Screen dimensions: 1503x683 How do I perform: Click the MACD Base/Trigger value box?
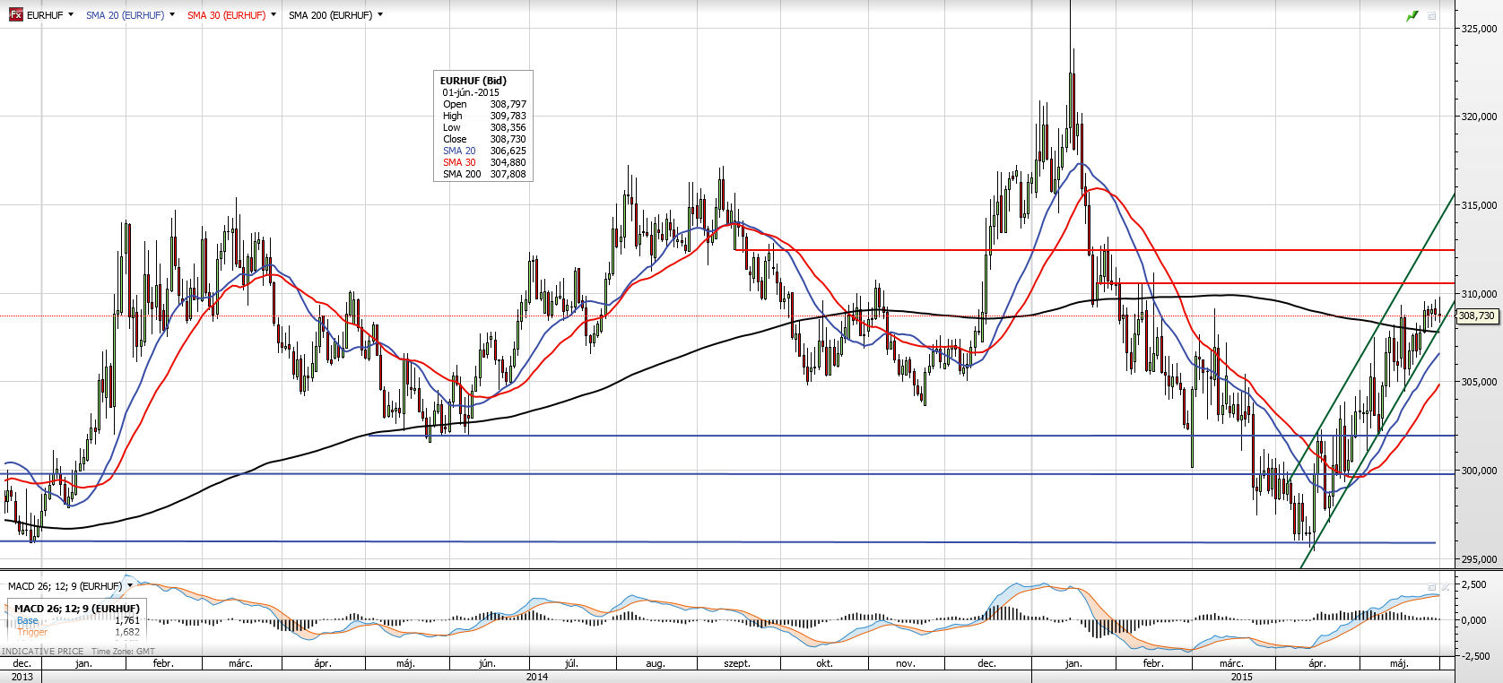pyautogui.click(x=76, y=619)
